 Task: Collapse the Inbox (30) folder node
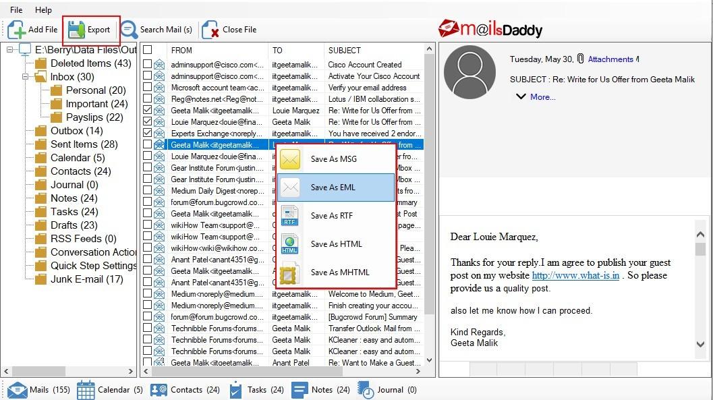click(x=26, y=77)
